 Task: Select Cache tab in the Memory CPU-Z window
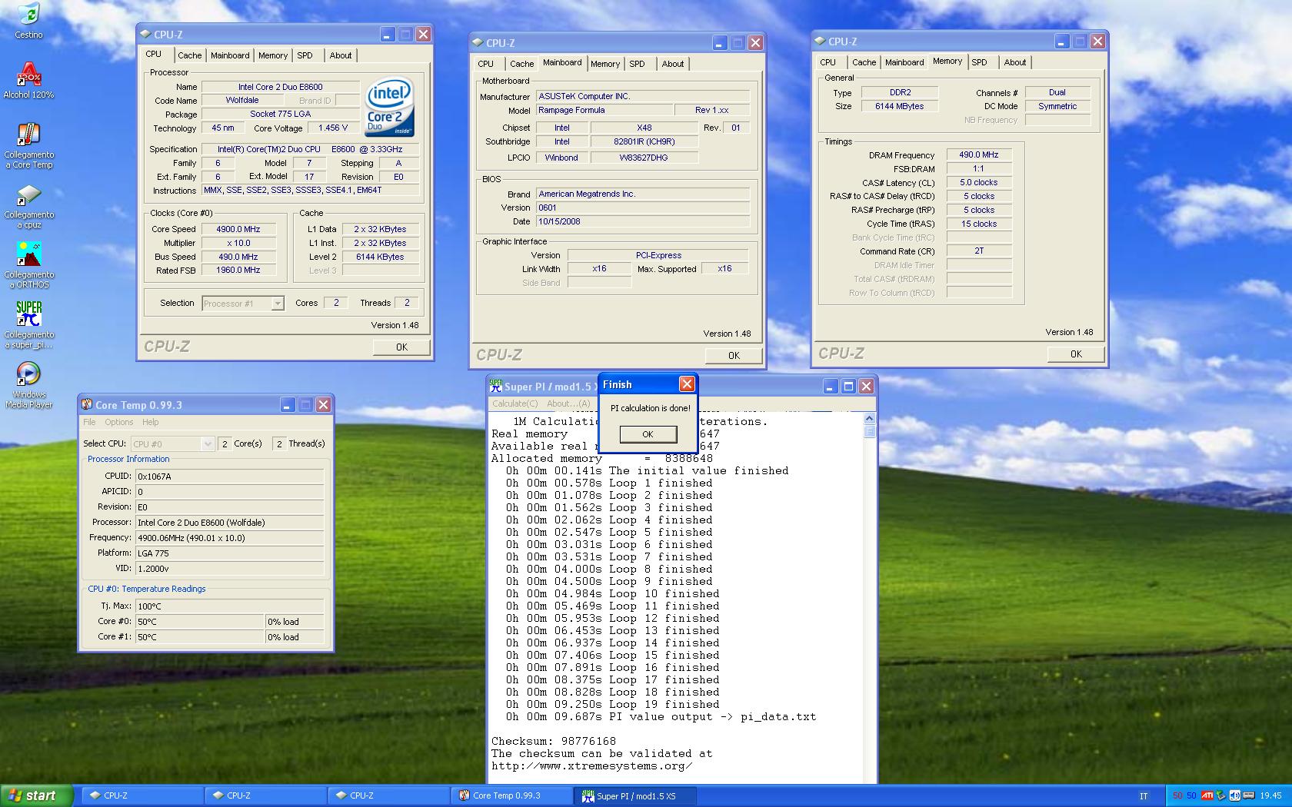coord(864,62)
